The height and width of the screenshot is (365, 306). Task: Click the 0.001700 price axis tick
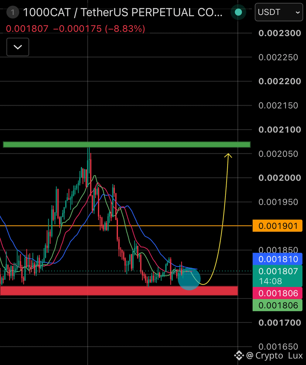coord(280,323)
